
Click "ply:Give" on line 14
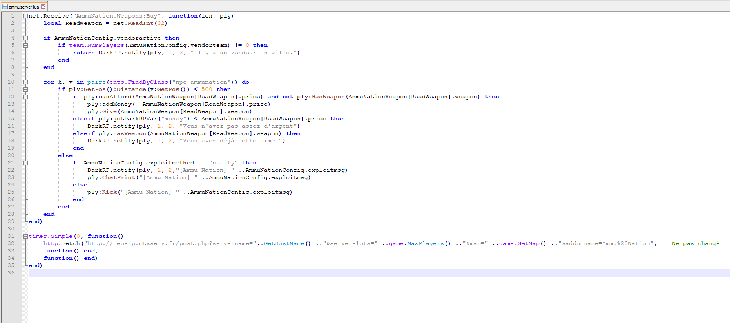[x=102, y=111]
